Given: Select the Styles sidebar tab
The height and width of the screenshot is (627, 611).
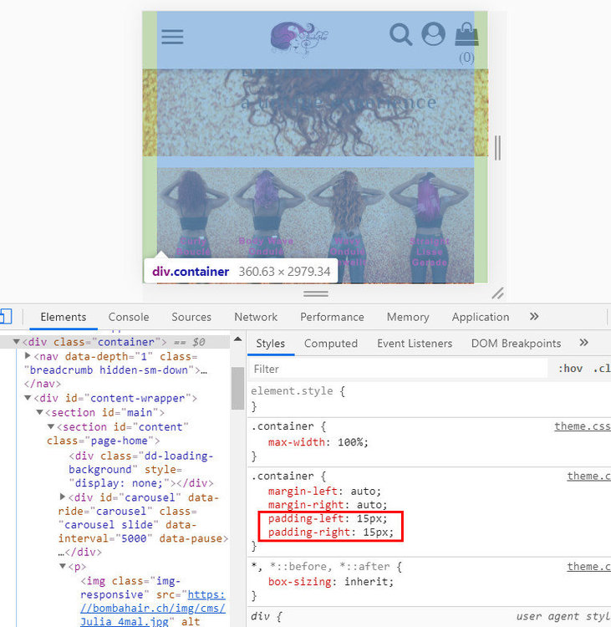Looking at the screenshot, I should (271, 344).
